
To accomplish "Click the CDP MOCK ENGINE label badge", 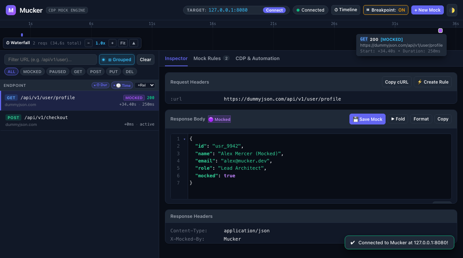I will (67, 10).
